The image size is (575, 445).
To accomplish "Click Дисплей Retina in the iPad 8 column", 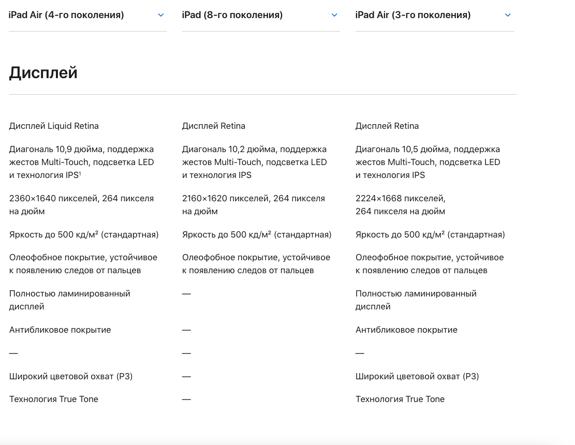I will [x=214, y=126].
